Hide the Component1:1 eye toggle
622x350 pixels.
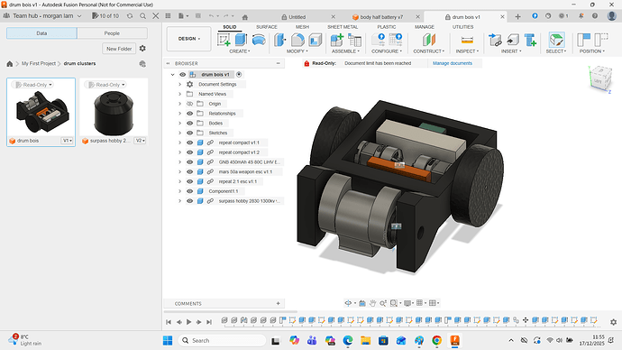click(x=189, y=191)
